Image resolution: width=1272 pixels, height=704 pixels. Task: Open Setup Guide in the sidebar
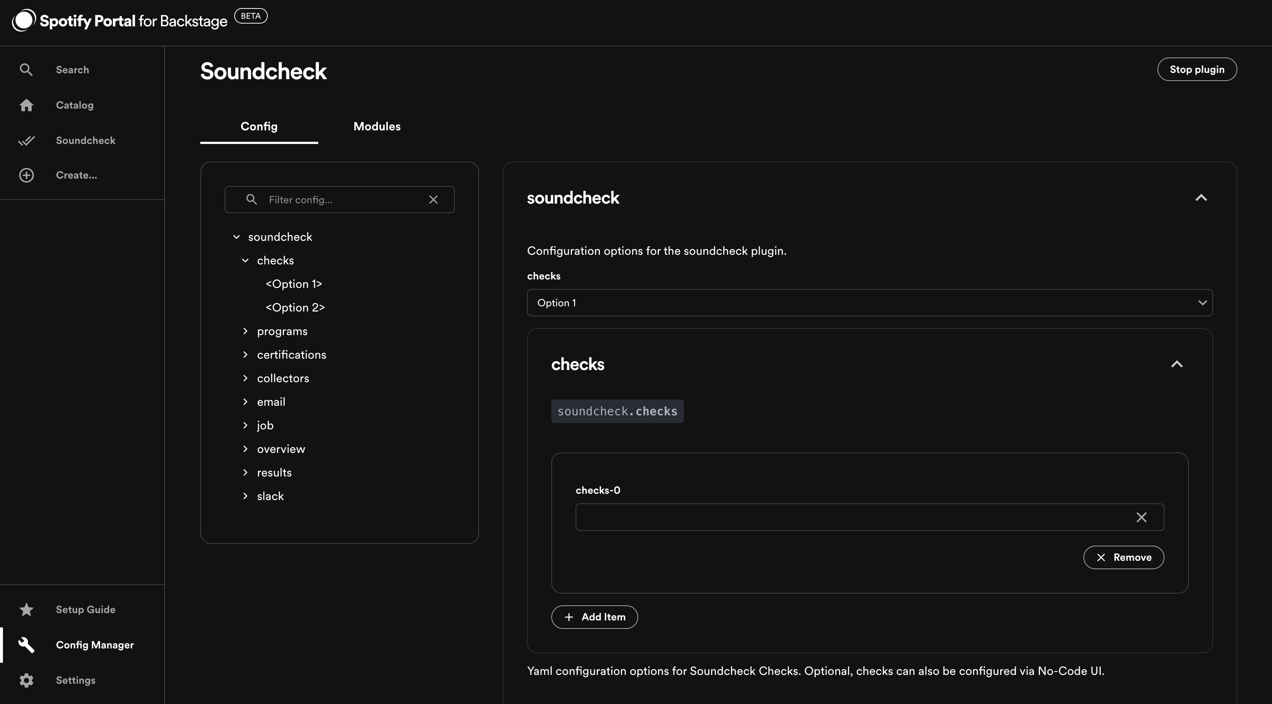pyautogui.click(x=82, y=610)
